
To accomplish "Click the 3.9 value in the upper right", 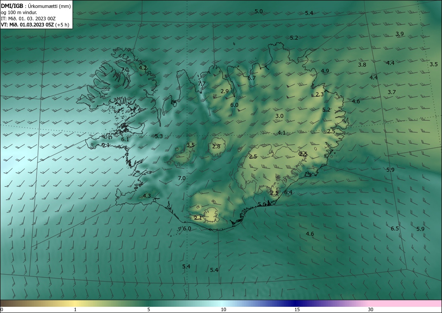I will [x=400, y=34].
